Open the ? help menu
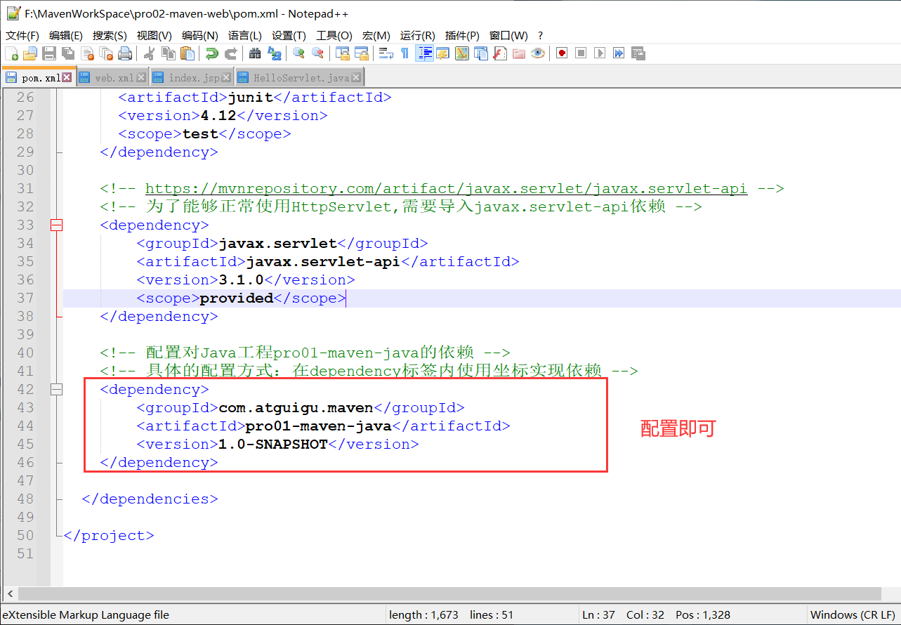901x625 pixels. click(x=541, y=35)
